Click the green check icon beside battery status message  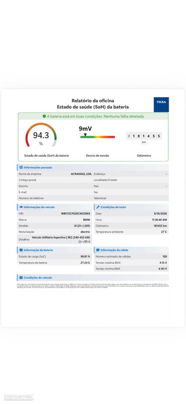pyautogui.click(x=44, y=116)
